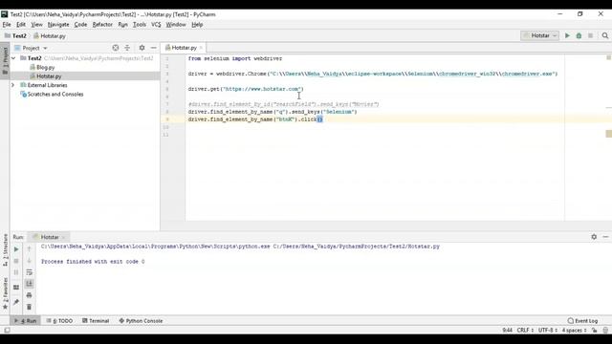
Task: Click the lock icon in status bar
Action: click(x=595, y=330)
